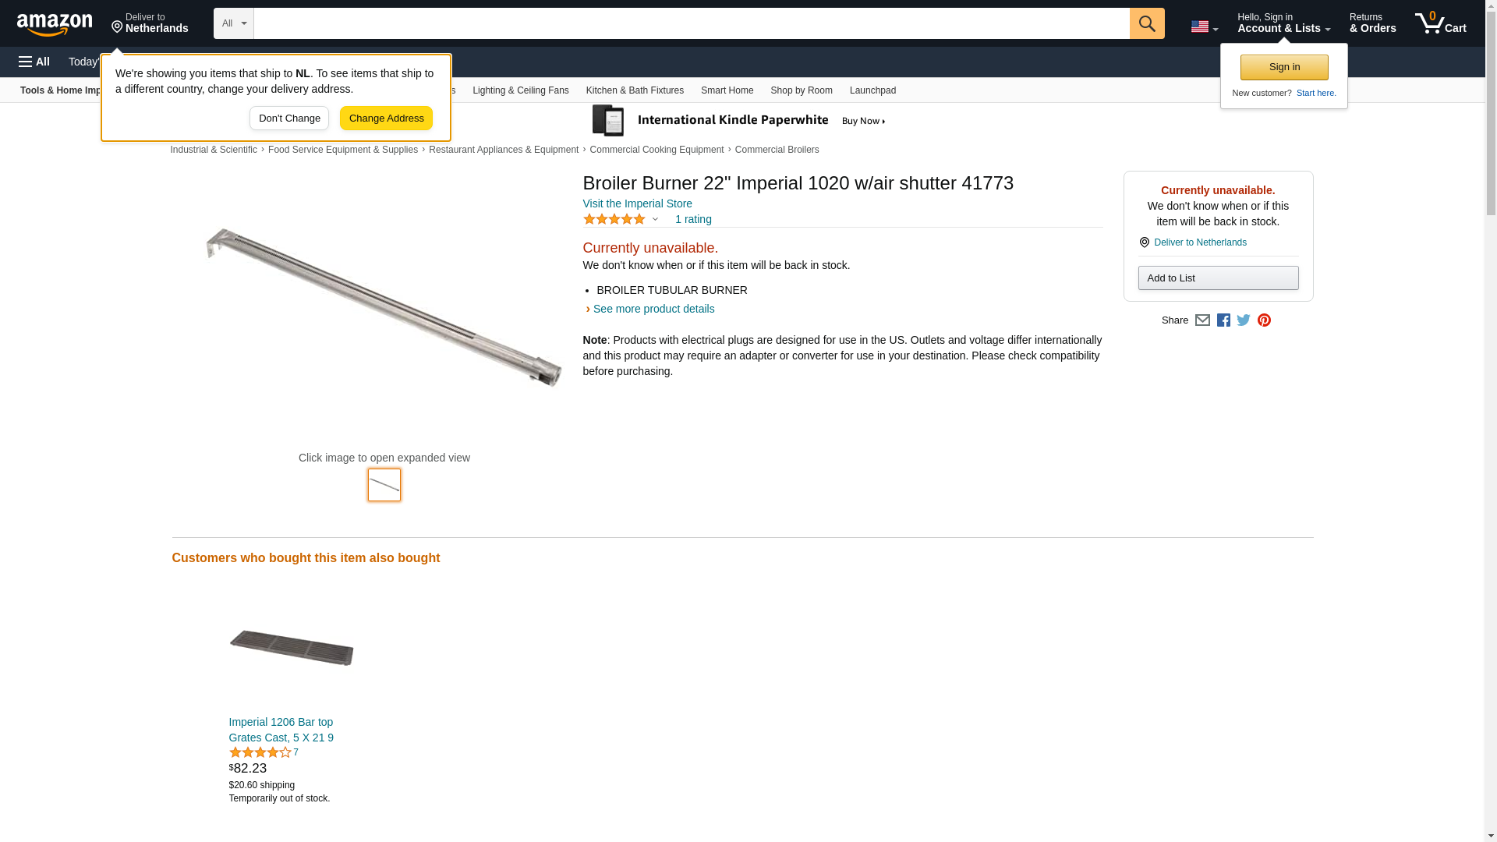Open the All hamburger menu
This screenshot has width=1497, height=842.
click(x=34, y=62)
